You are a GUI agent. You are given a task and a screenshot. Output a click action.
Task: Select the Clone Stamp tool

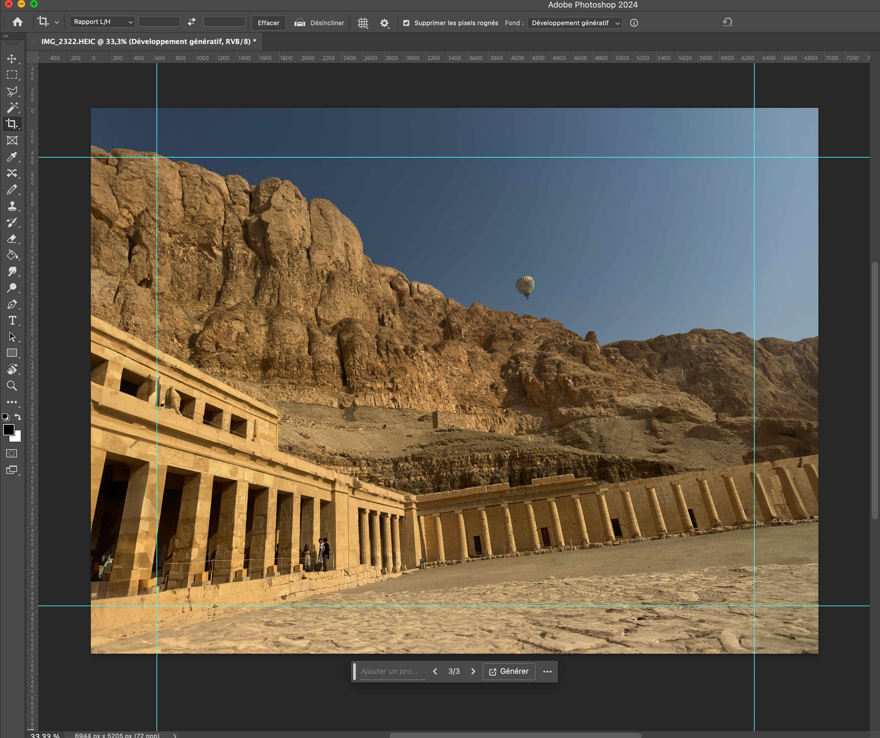pos(12,206)
